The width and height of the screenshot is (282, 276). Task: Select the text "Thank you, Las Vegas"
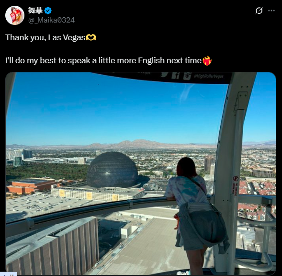point(45,38)
